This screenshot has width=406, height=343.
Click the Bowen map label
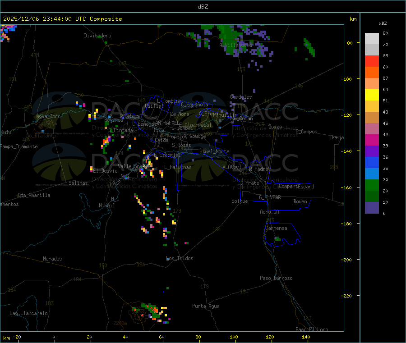click(300, 201)
